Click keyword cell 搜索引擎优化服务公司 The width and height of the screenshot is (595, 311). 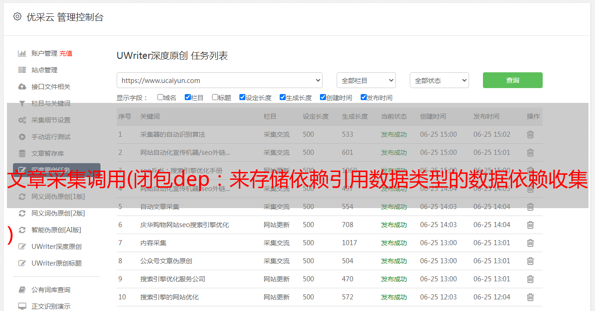point(173,279)
